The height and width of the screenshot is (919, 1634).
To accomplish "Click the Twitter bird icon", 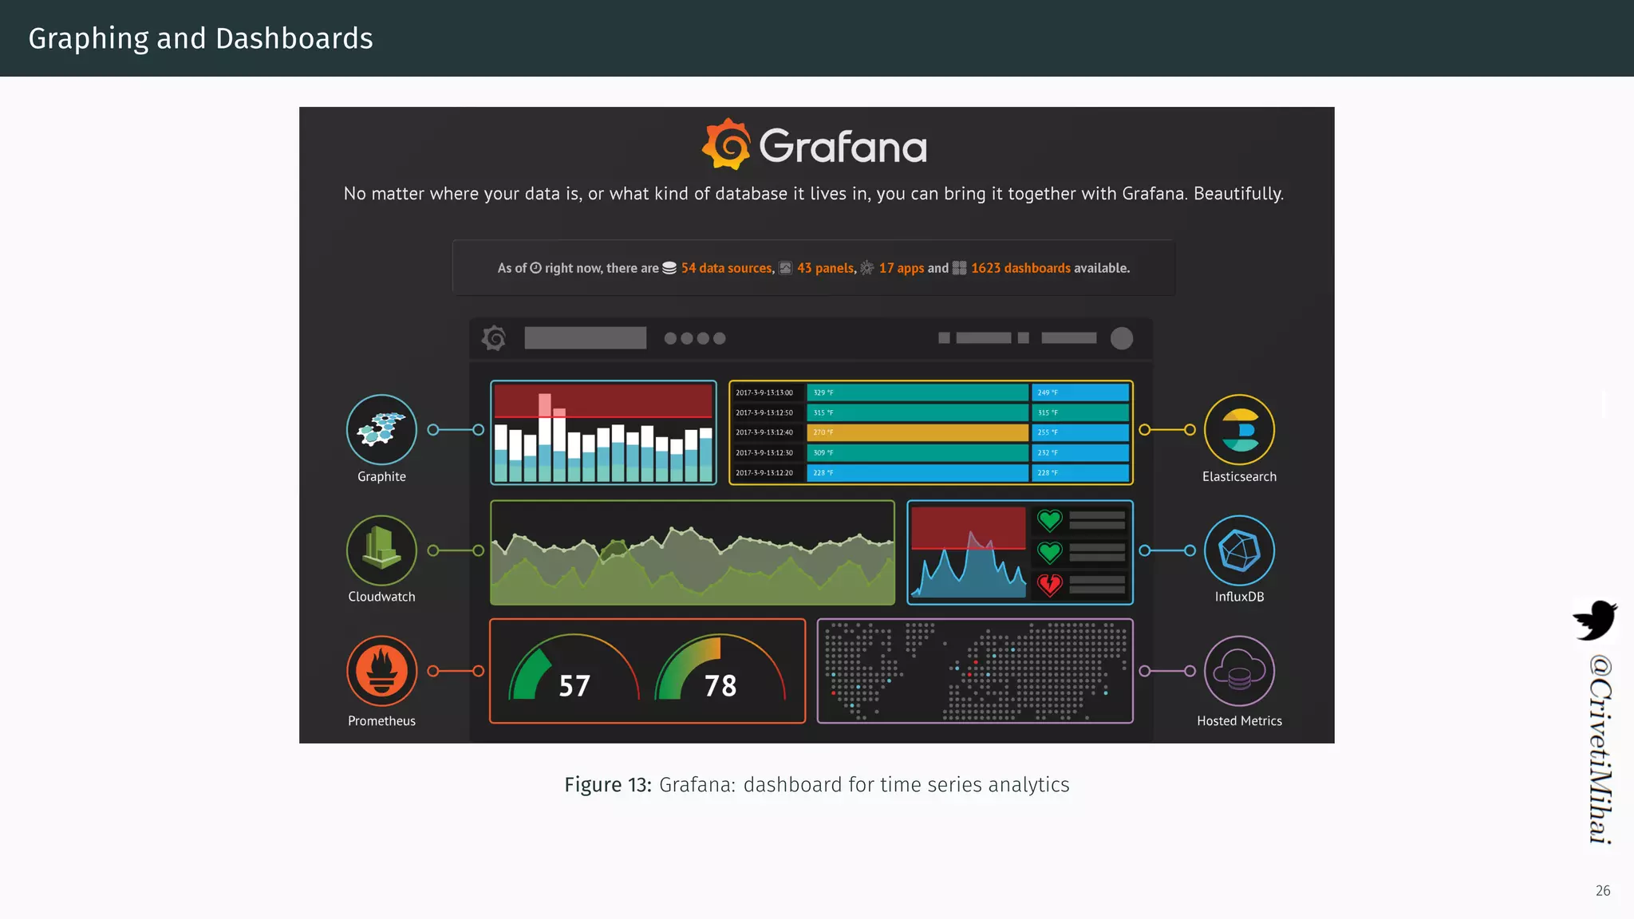I will pos(1595,621).
